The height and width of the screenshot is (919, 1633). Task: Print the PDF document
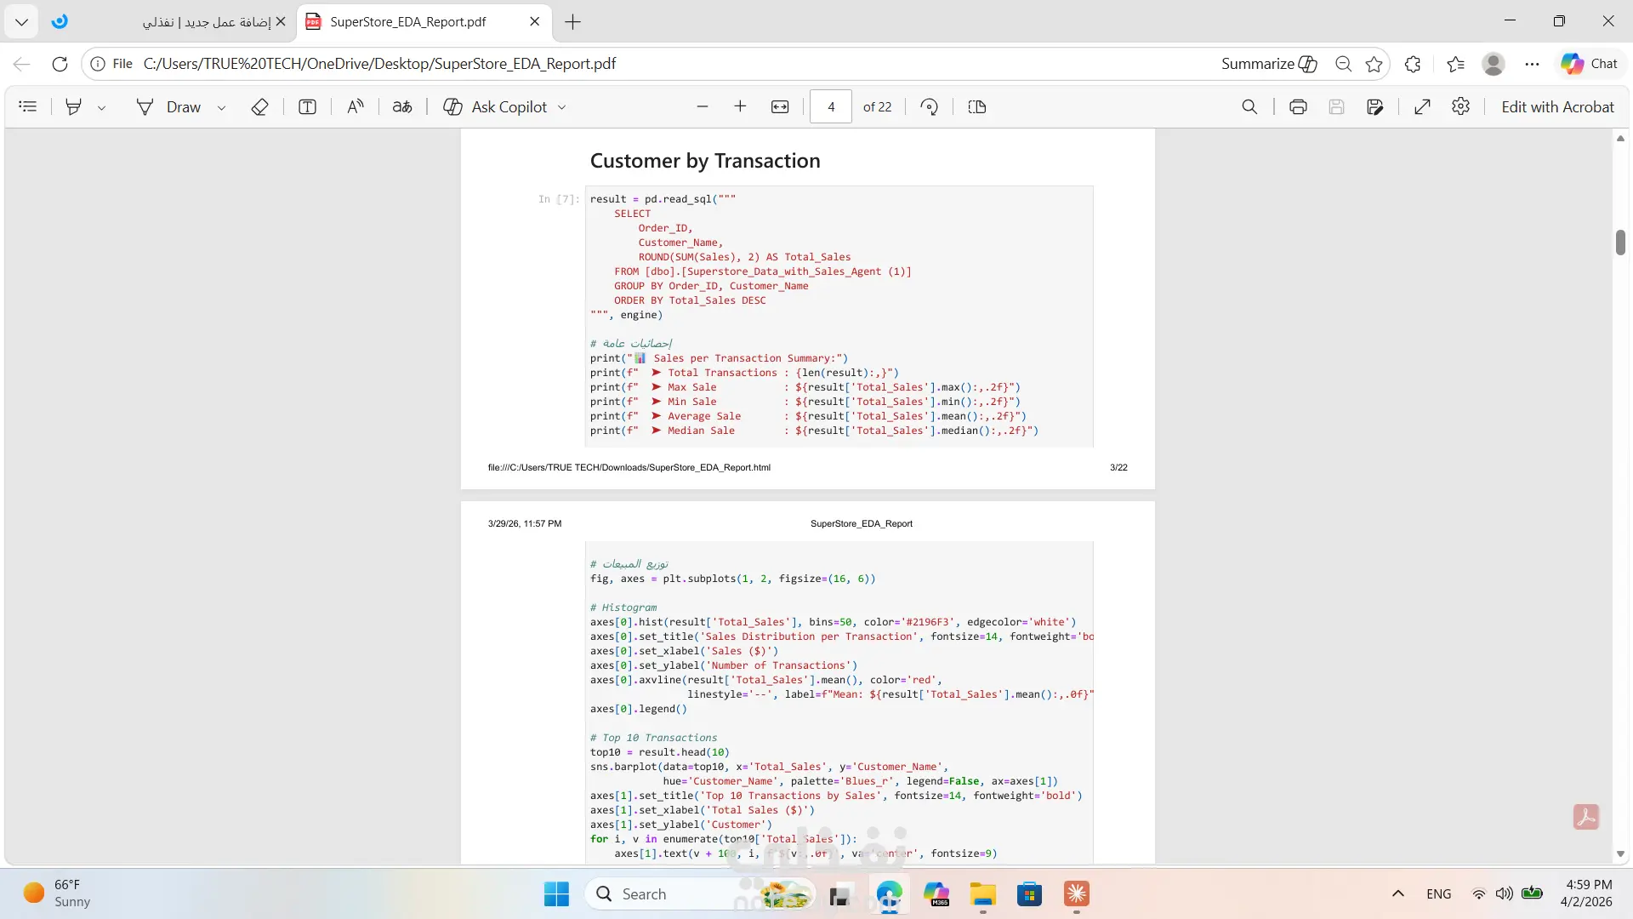[x=1298, y=106]
